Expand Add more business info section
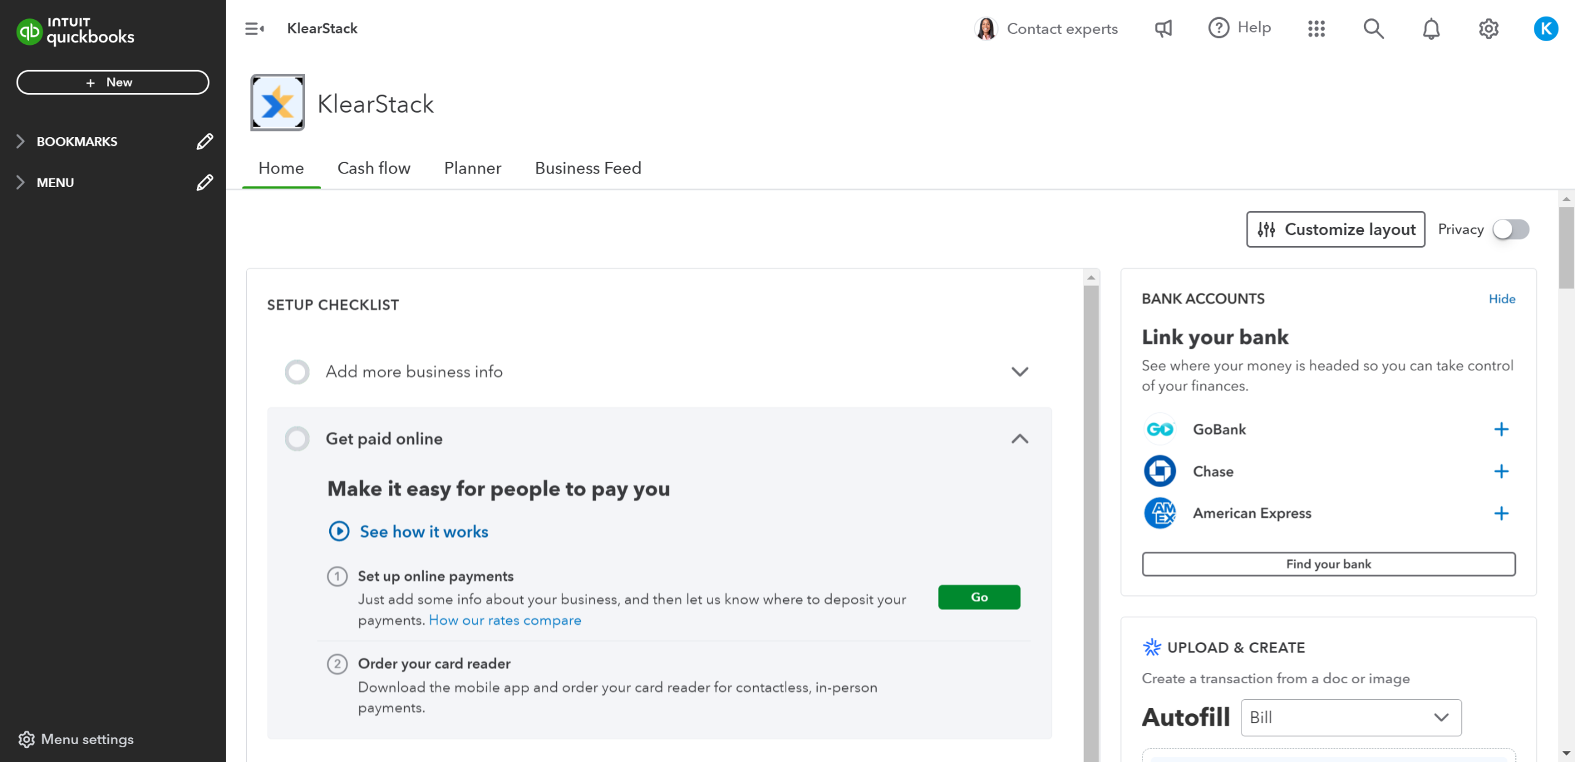 tap(1019, 371)
